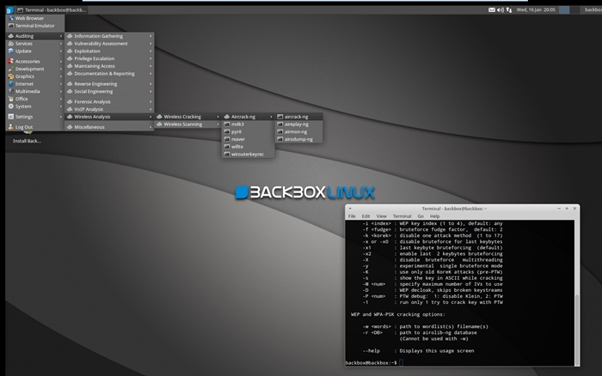This screenshot has height=376, width=602.
Task: Expand Privilege Escalation submenu
Action: pos(109,58)
